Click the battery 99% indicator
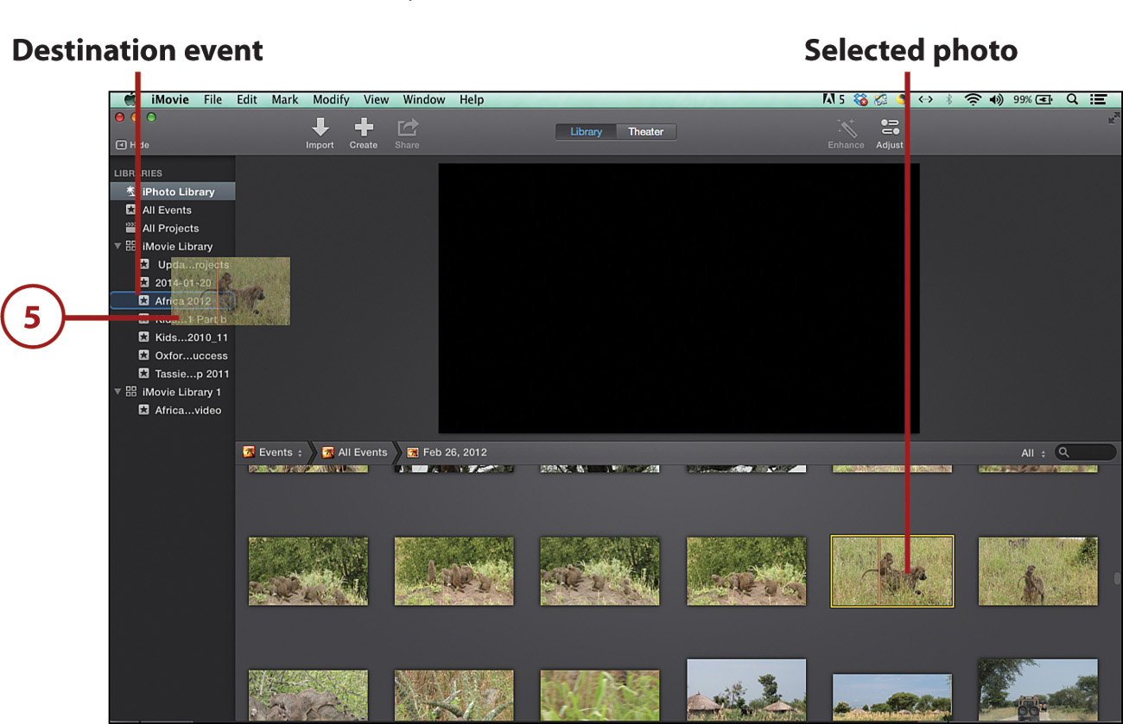Viewport: 1123px width, 724px height. coord(1033,99)
